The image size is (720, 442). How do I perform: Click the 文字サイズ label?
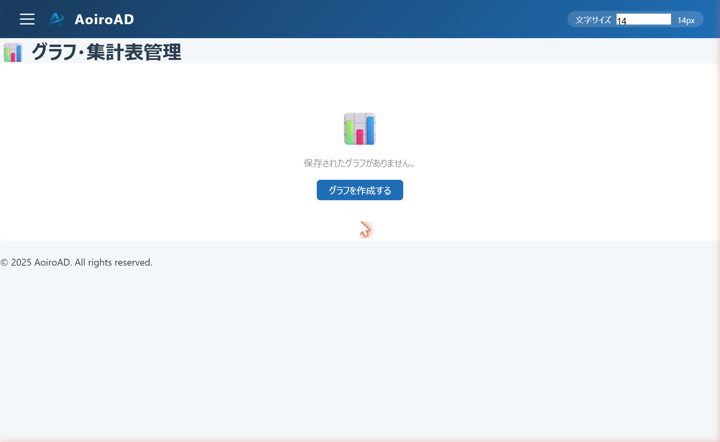(593, 20)
